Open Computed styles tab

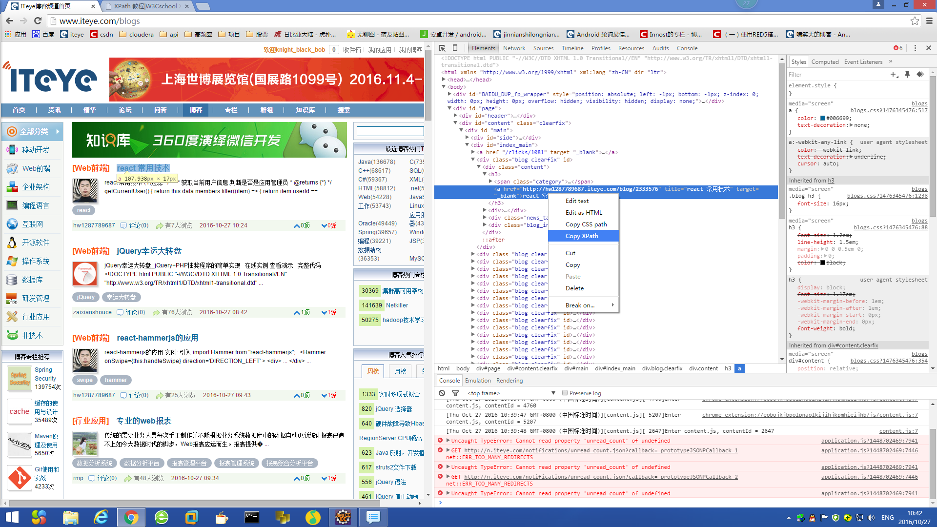pyautogui.click(x=825, y=61)
